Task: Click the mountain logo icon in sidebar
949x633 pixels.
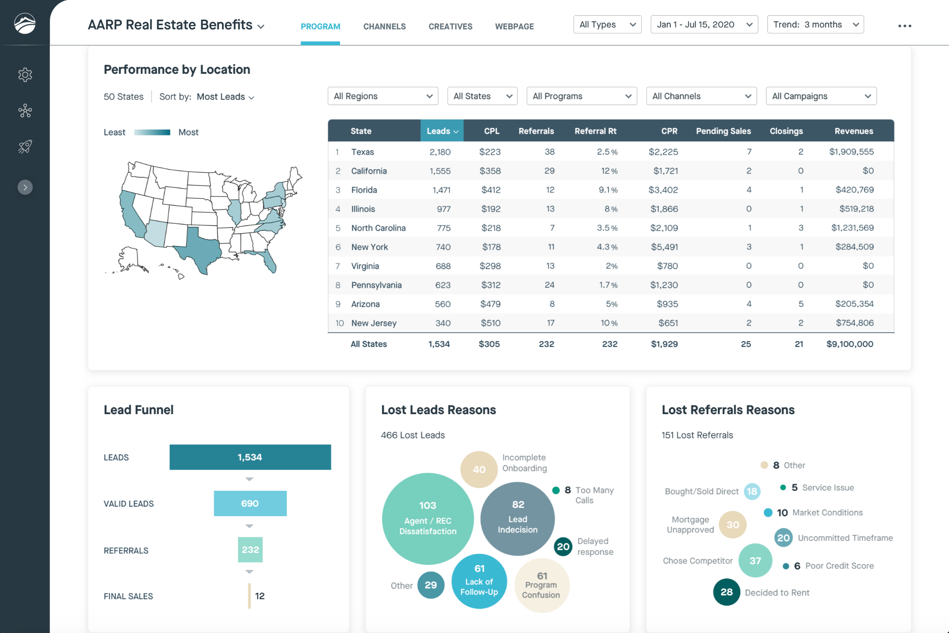Action: pyautogui.click(x=25, y=23)
